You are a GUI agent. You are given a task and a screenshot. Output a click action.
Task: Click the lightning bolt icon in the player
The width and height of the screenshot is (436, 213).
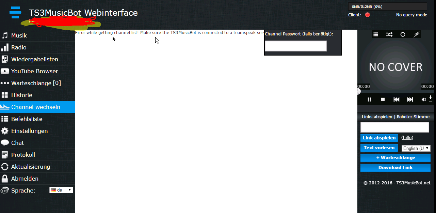[x=417, y=34]
